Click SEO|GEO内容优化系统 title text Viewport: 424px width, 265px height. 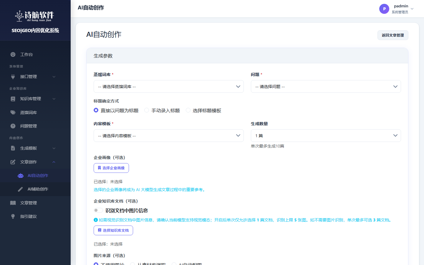(35, 30)
